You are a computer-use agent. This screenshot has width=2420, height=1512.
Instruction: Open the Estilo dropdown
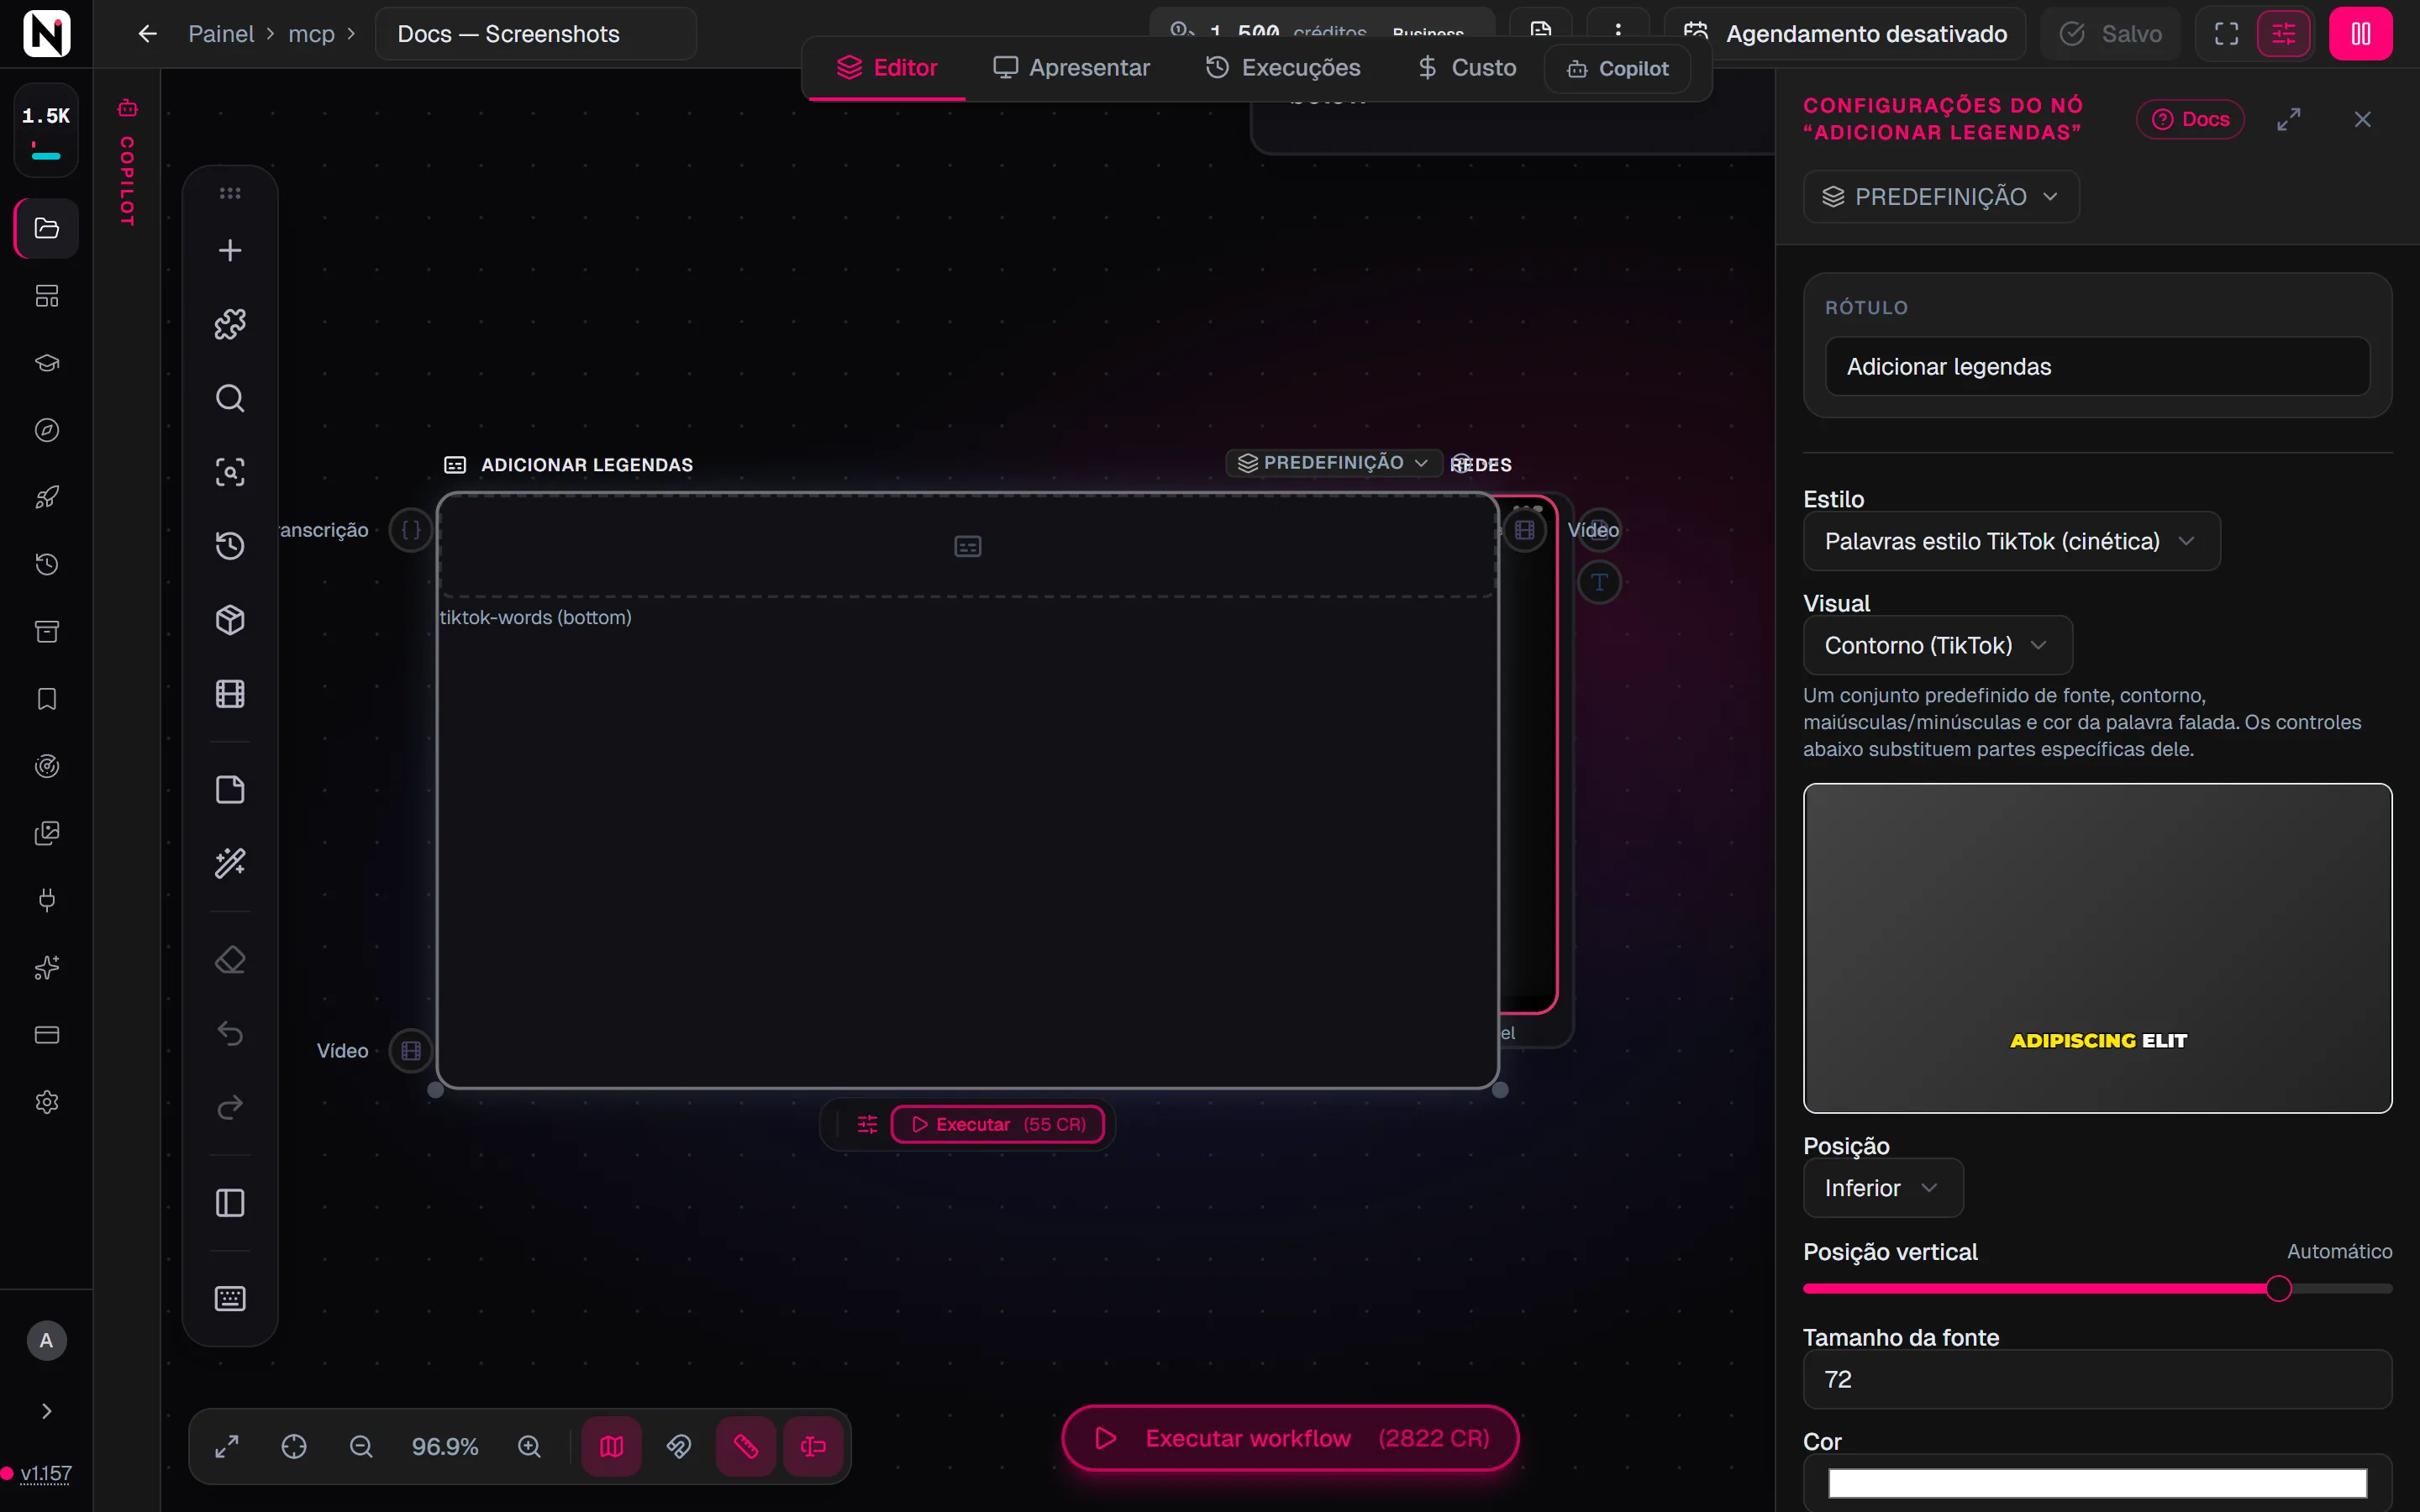click(x=2011, y=541)
